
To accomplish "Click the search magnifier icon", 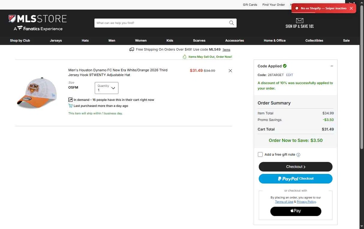I will tap(231, 23).
